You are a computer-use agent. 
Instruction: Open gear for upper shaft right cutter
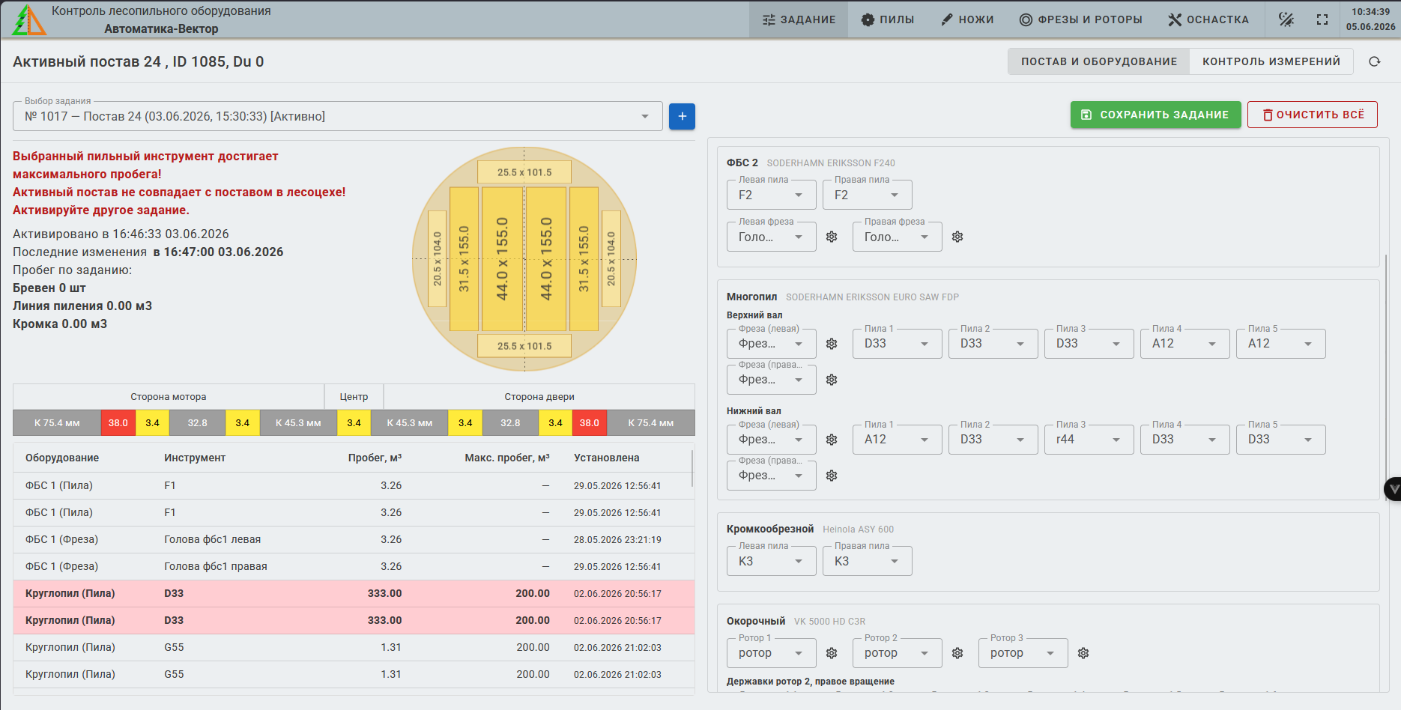[x=832, y=380]
